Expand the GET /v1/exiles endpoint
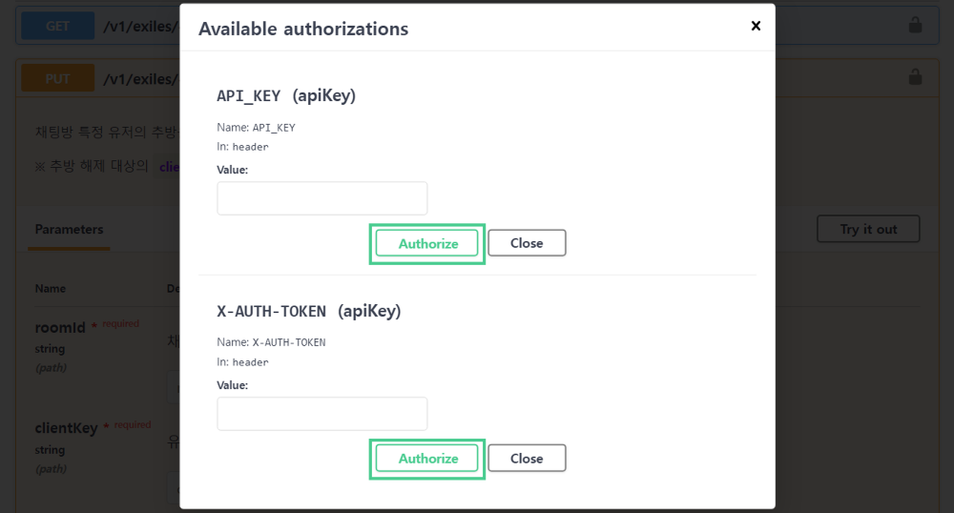This screenshot has height=513, width=954. 140,26
